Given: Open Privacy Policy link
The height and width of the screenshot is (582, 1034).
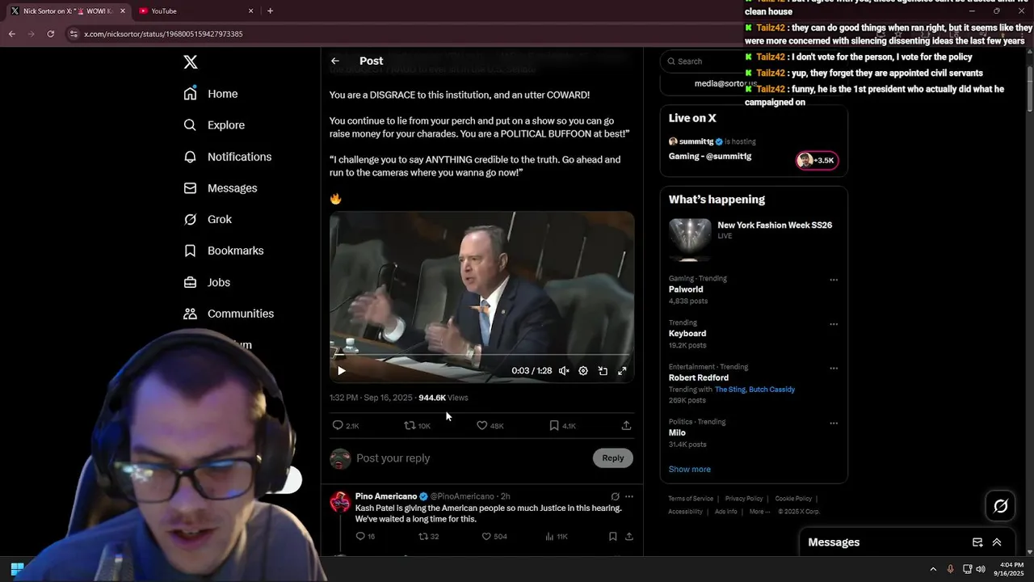Looking at the screenshot, I should [744, 499].
